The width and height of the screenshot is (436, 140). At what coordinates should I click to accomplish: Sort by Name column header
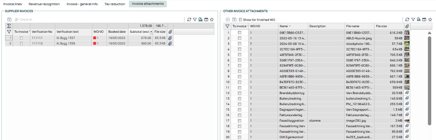(x=293, y=26)
